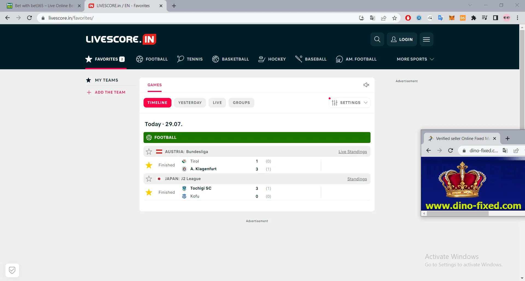
Task: Select the American Football sport icon
Action: (x=339, y=59)
